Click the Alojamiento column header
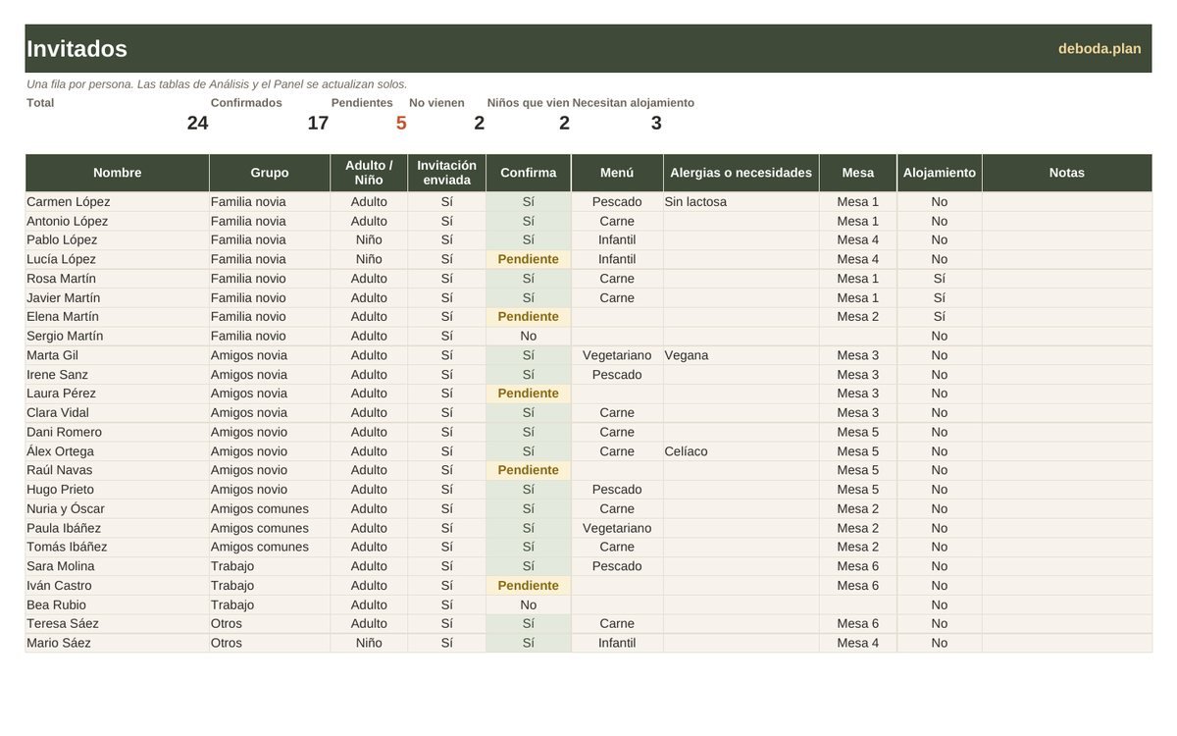This screenshot has height=736, width=1177. coord(940,173)
